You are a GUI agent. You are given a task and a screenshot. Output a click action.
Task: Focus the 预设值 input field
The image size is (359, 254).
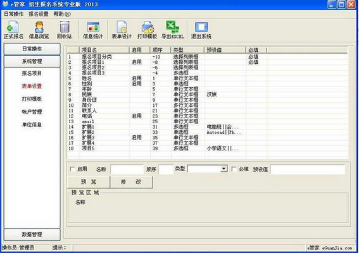tap(308, 169)
